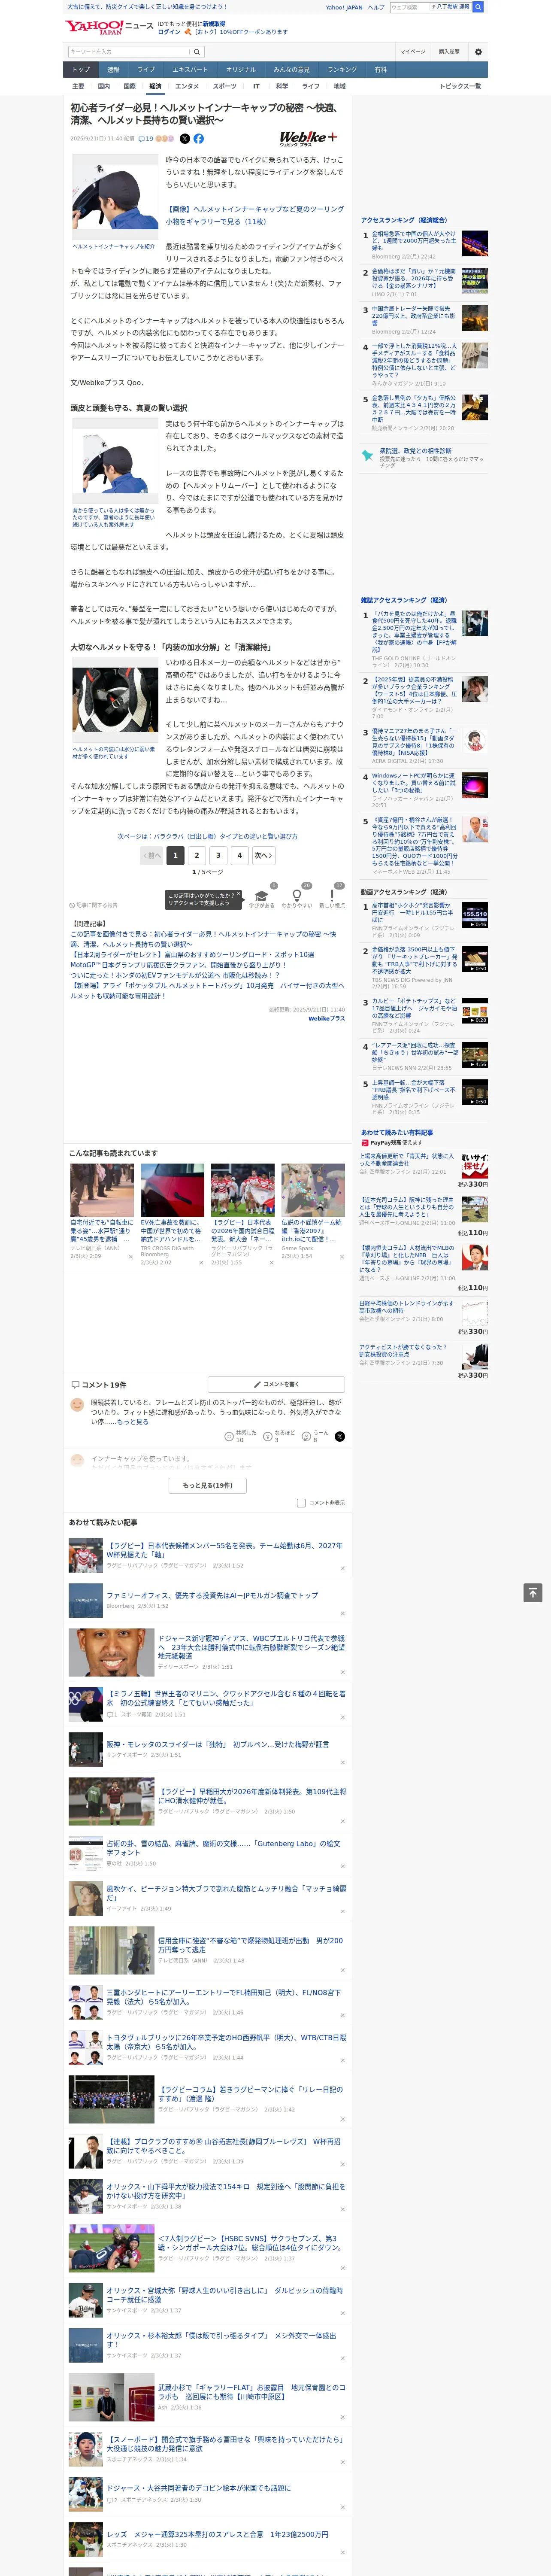The image size is (551, 2576).
Task: Open the みんなの意見 navigation tab
Action: click(292, 70)
